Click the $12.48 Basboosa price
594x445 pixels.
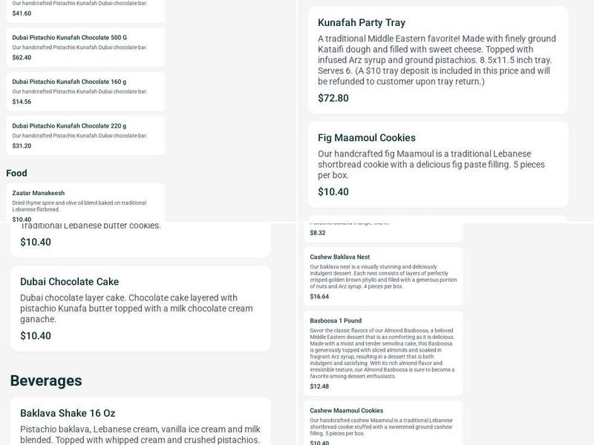[x=320, y=386]
